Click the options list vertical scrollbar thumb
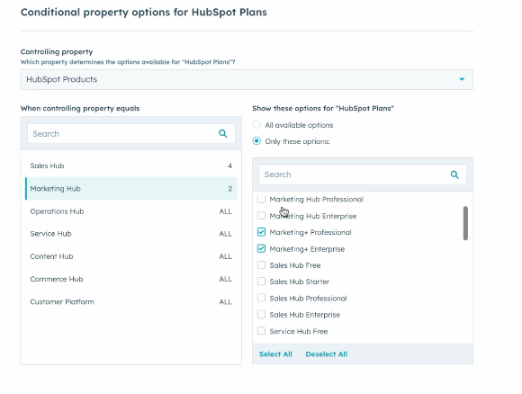The width and height of the screenshot is (522, 394). click(x=465, y=223)
